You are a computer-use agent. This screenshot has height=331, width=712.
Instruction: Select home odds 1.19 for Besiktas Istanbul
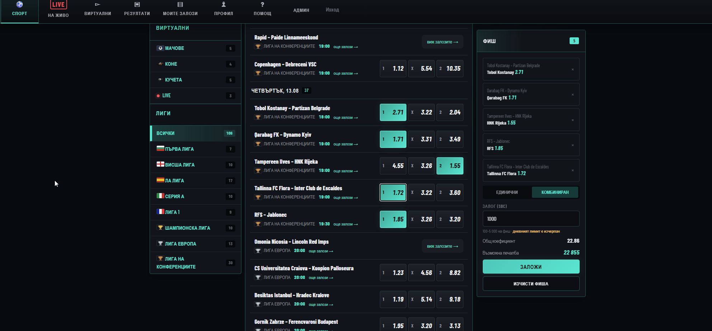point(393,299)
